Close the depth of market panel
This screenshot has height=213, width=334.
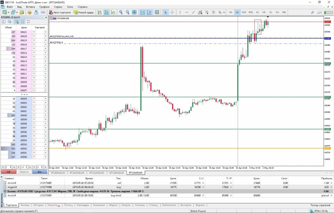pyautogui.click(x=46, y=17)
